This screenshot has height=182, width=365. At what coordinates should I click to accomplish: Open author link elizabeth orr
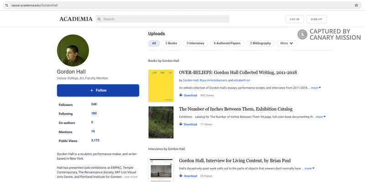click(x=242, y=80)
